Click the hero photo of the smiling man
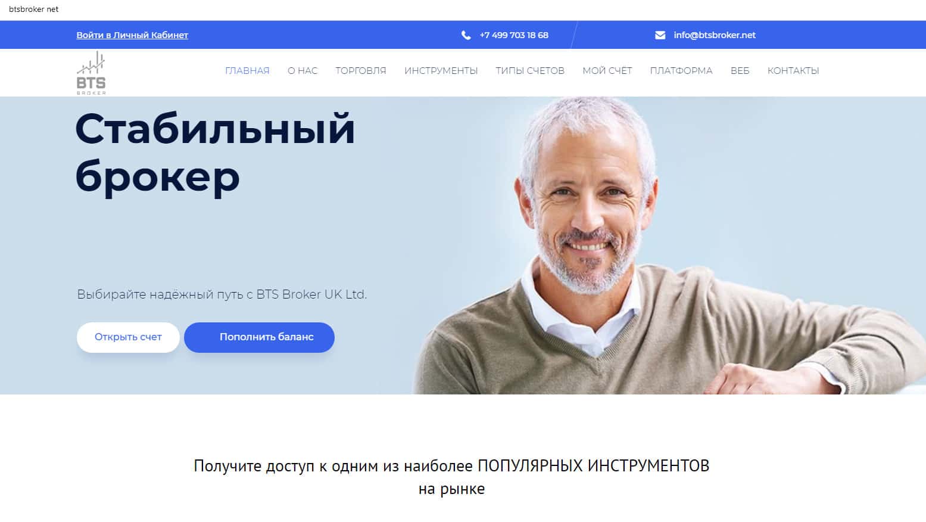This screenshot has height=522, width=926. coord(655,246)
